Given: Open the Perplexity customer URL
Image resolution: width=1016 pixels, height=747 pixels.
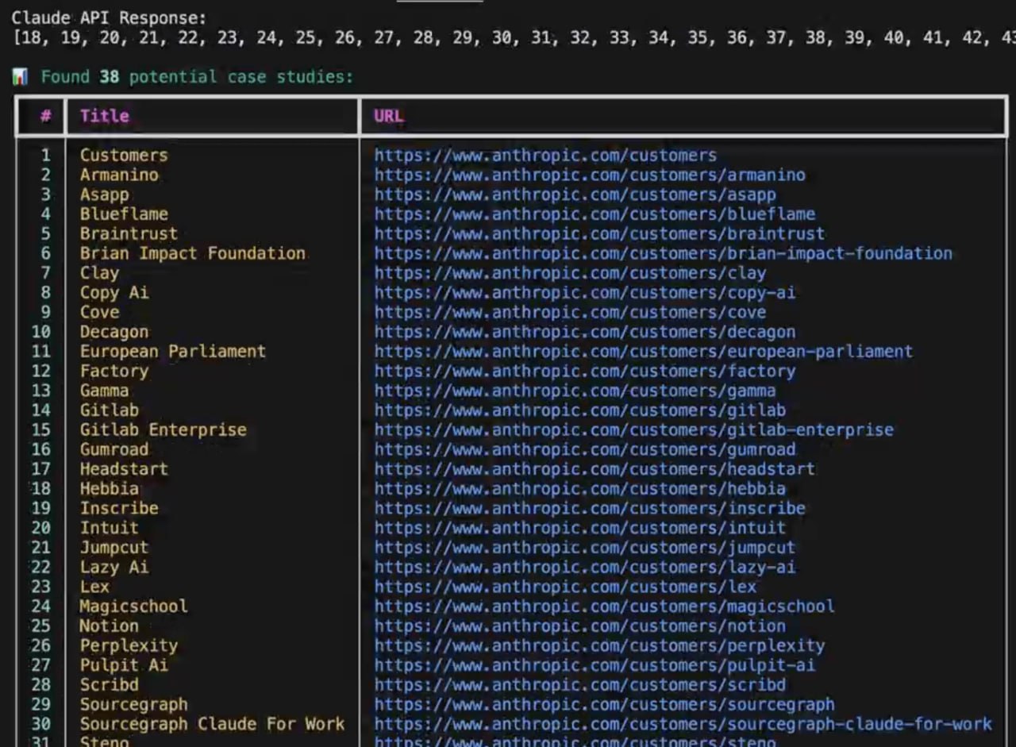Looking at the screenshot, I should click(x=599, y=646).
